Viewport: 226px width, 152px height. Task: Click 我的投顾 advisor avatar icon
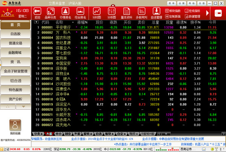(x=15, y=125)
